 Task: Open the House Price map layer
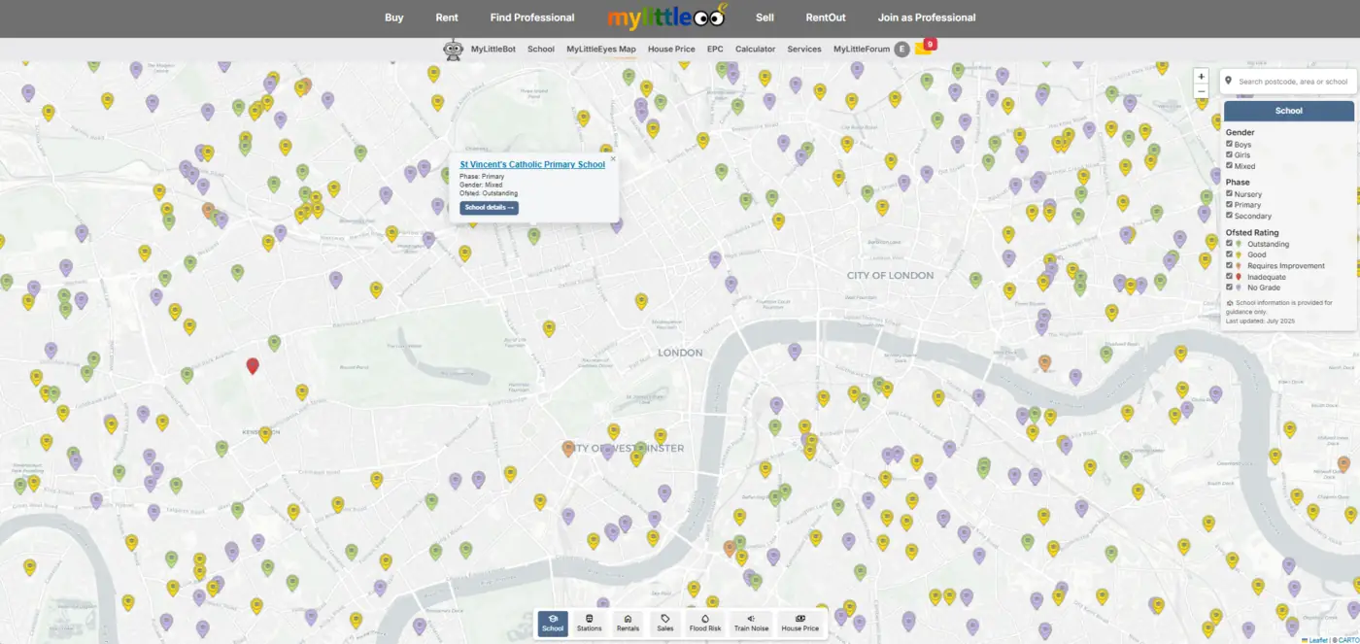pos(799,623)
